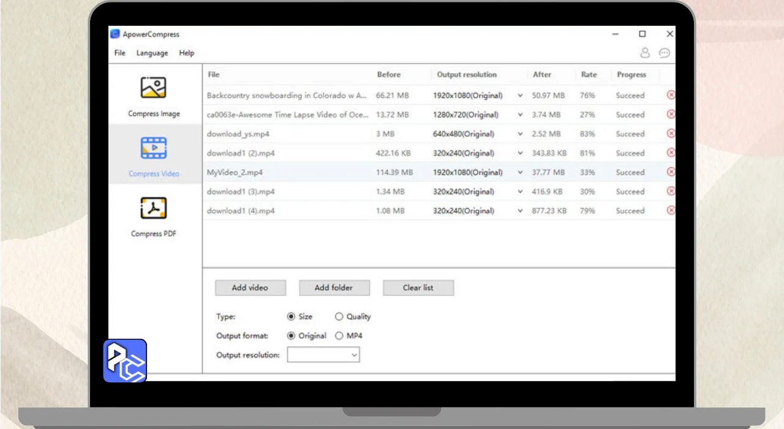784x429 pixels.
Task: Expand resolution dropdown for MyVideo_2.mp4
Action: pos(520,173)
